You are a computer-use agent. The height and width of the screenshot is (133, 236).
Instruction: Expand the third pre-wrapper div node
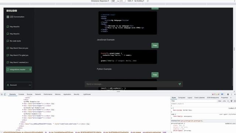coord(23,118)
